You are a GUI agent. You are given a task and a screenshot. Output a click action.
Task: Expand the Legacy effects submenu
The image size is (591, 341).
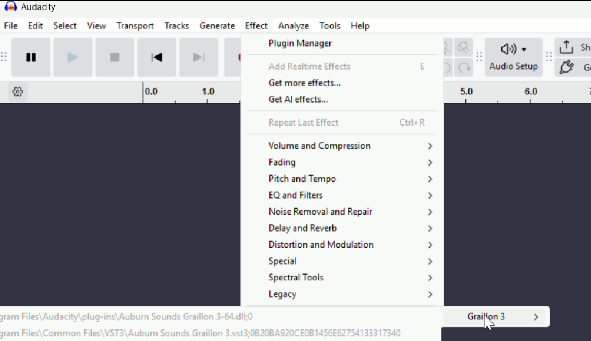pos(342,294)
